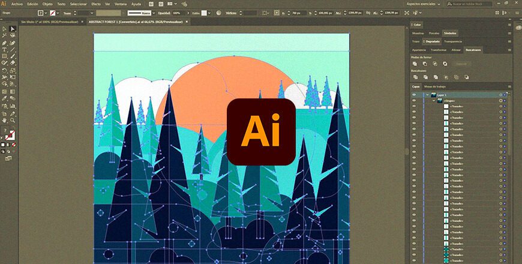
Task: Choose the Column Graph tool
Action: pyautogui.click(x=13, y=106)
